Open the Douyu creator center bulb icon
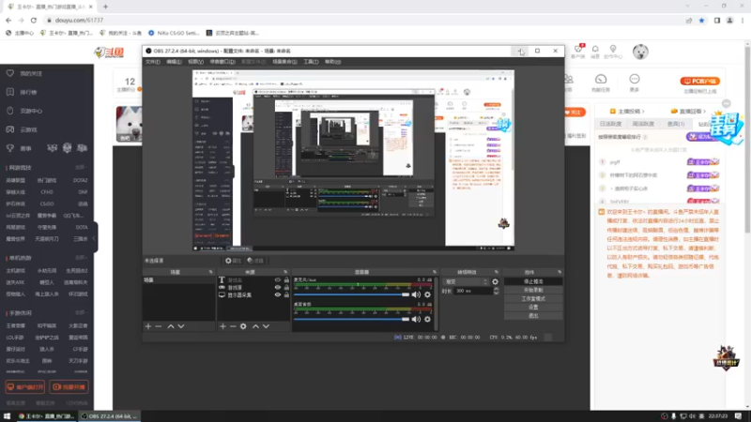Screen dimensions: 751x422 [x=613, y=50]
